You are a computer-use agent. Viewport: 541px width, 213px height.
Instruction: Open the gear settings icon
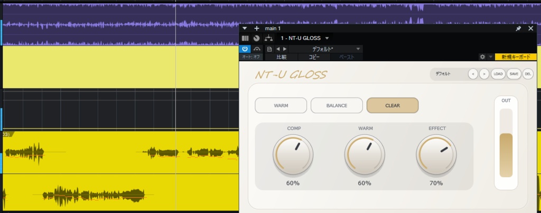click(482, 57)
